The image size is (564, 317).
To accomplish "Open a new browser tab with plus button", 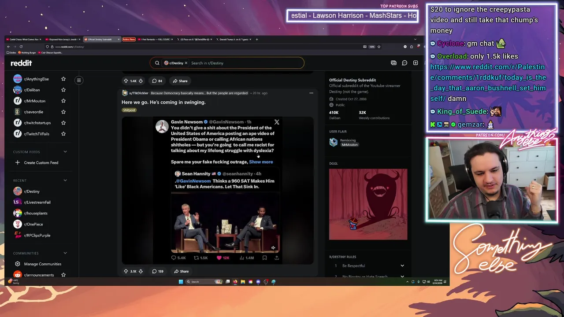I will (257, 39).
